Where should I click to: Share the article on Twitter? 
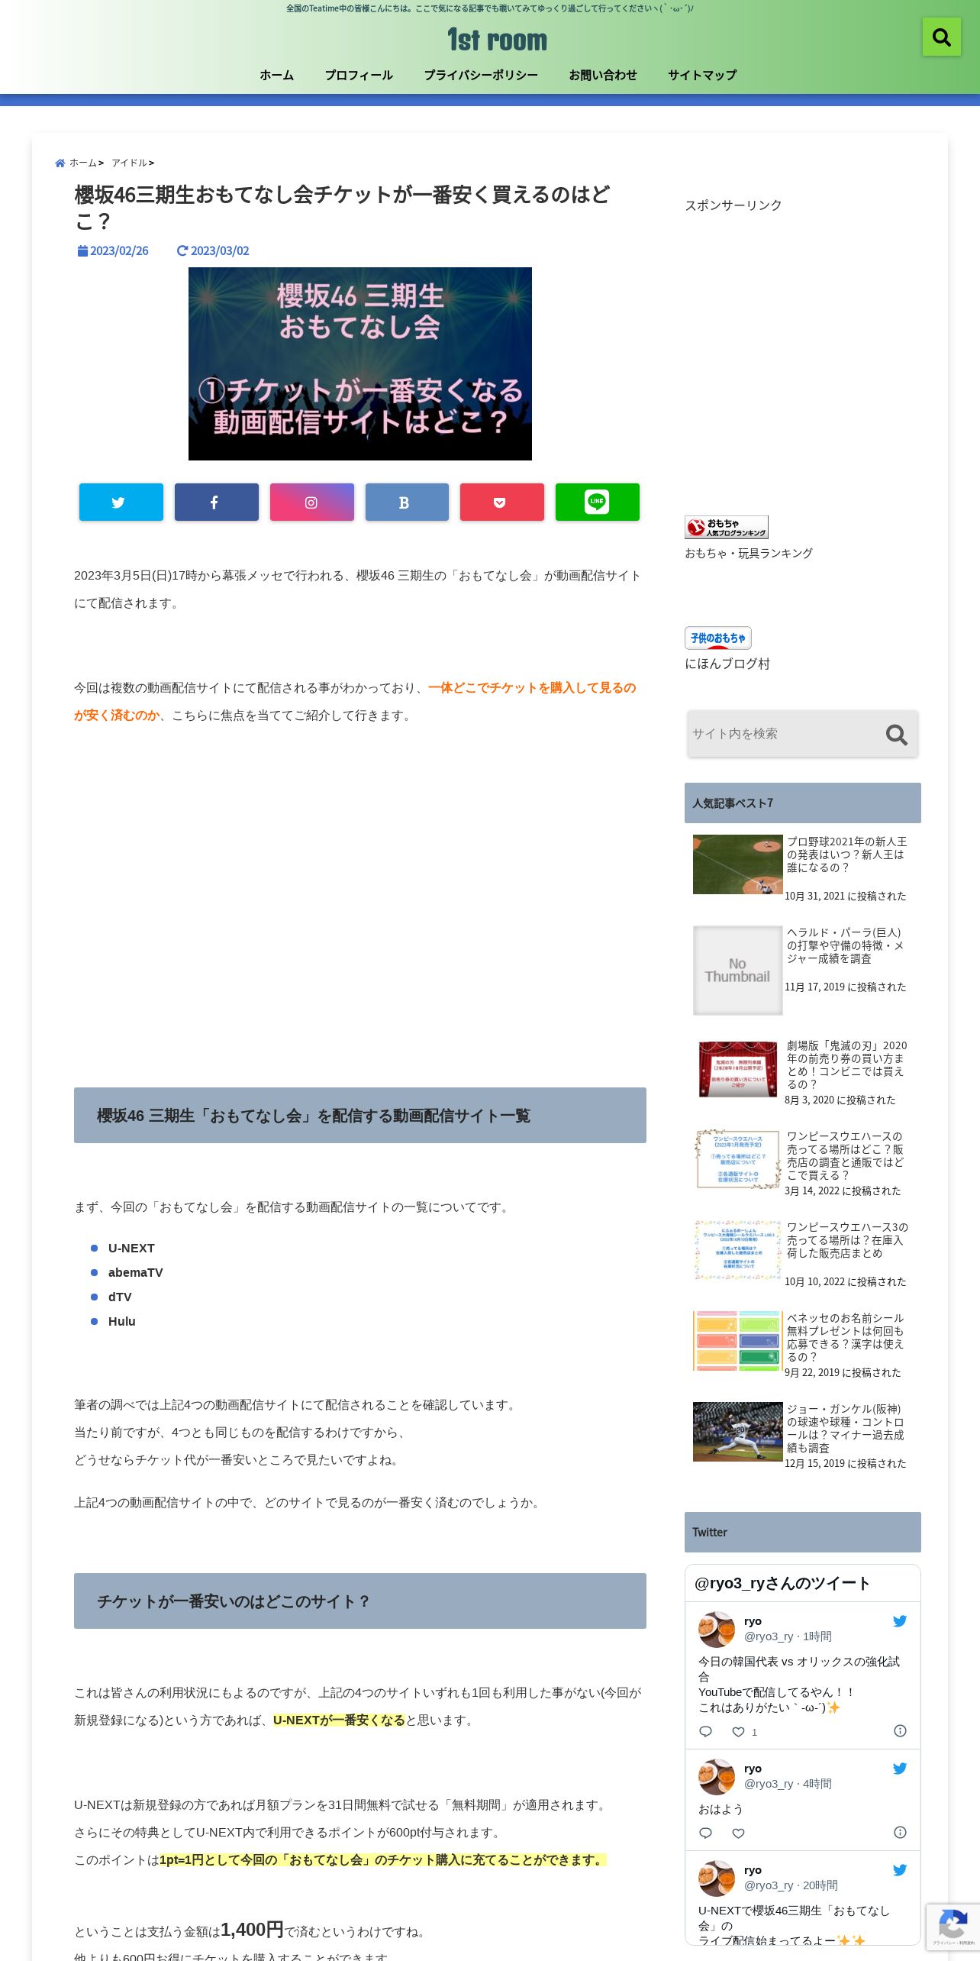point(121,502)
